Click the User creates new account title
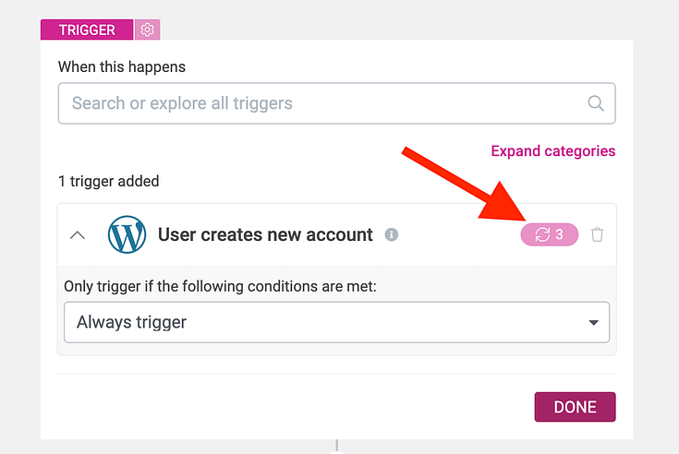The height and width of the screenshot is (454, 679). 265,234
